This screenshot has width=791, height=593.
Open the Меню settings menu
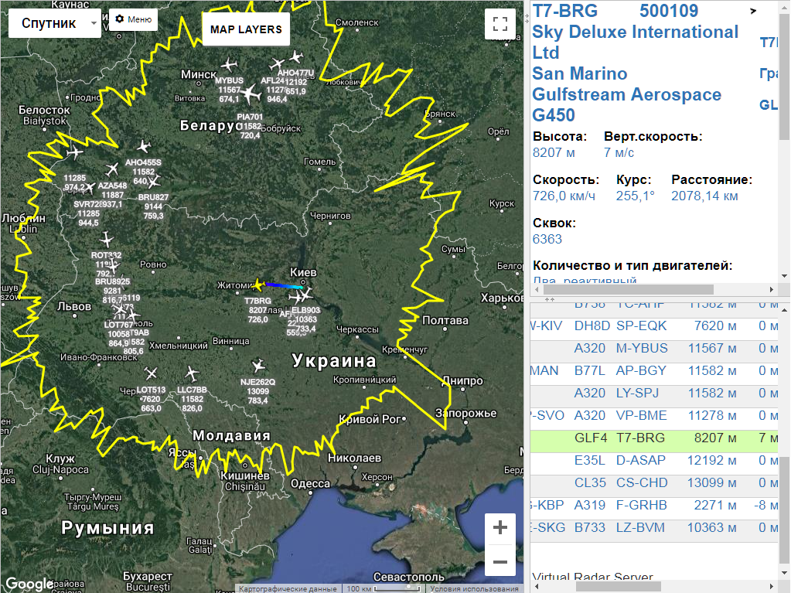133,19
